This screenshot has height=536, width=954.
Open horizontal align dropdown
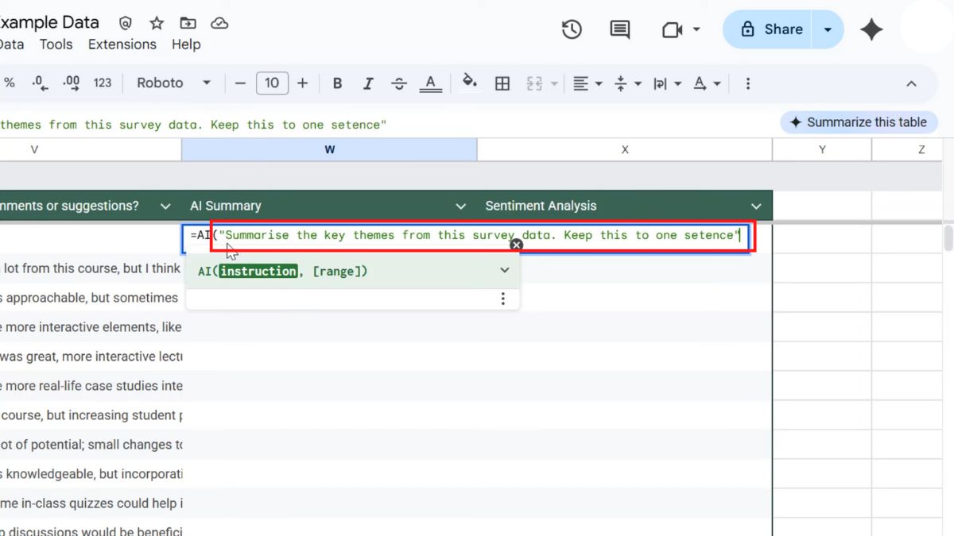[588, 83]
